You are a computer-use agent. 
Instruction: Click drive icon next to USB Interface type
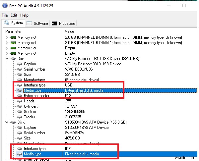click(20, 85)
